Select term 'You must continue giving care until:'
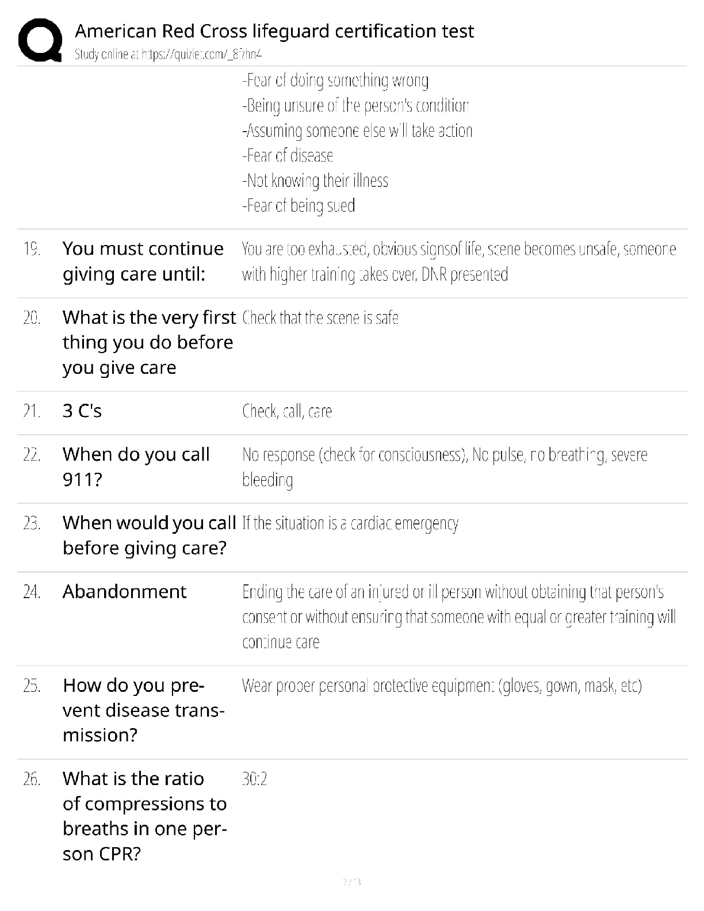The height and width of the screenshot is (911, 704). pyautogui.click(x=143, y=261)
